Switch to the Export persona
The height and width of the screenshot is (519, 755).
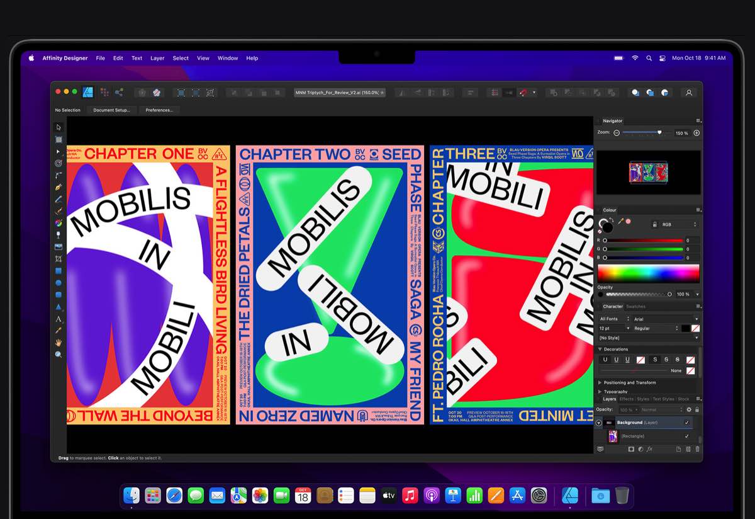pyautogui.click(x=119, y=93)
